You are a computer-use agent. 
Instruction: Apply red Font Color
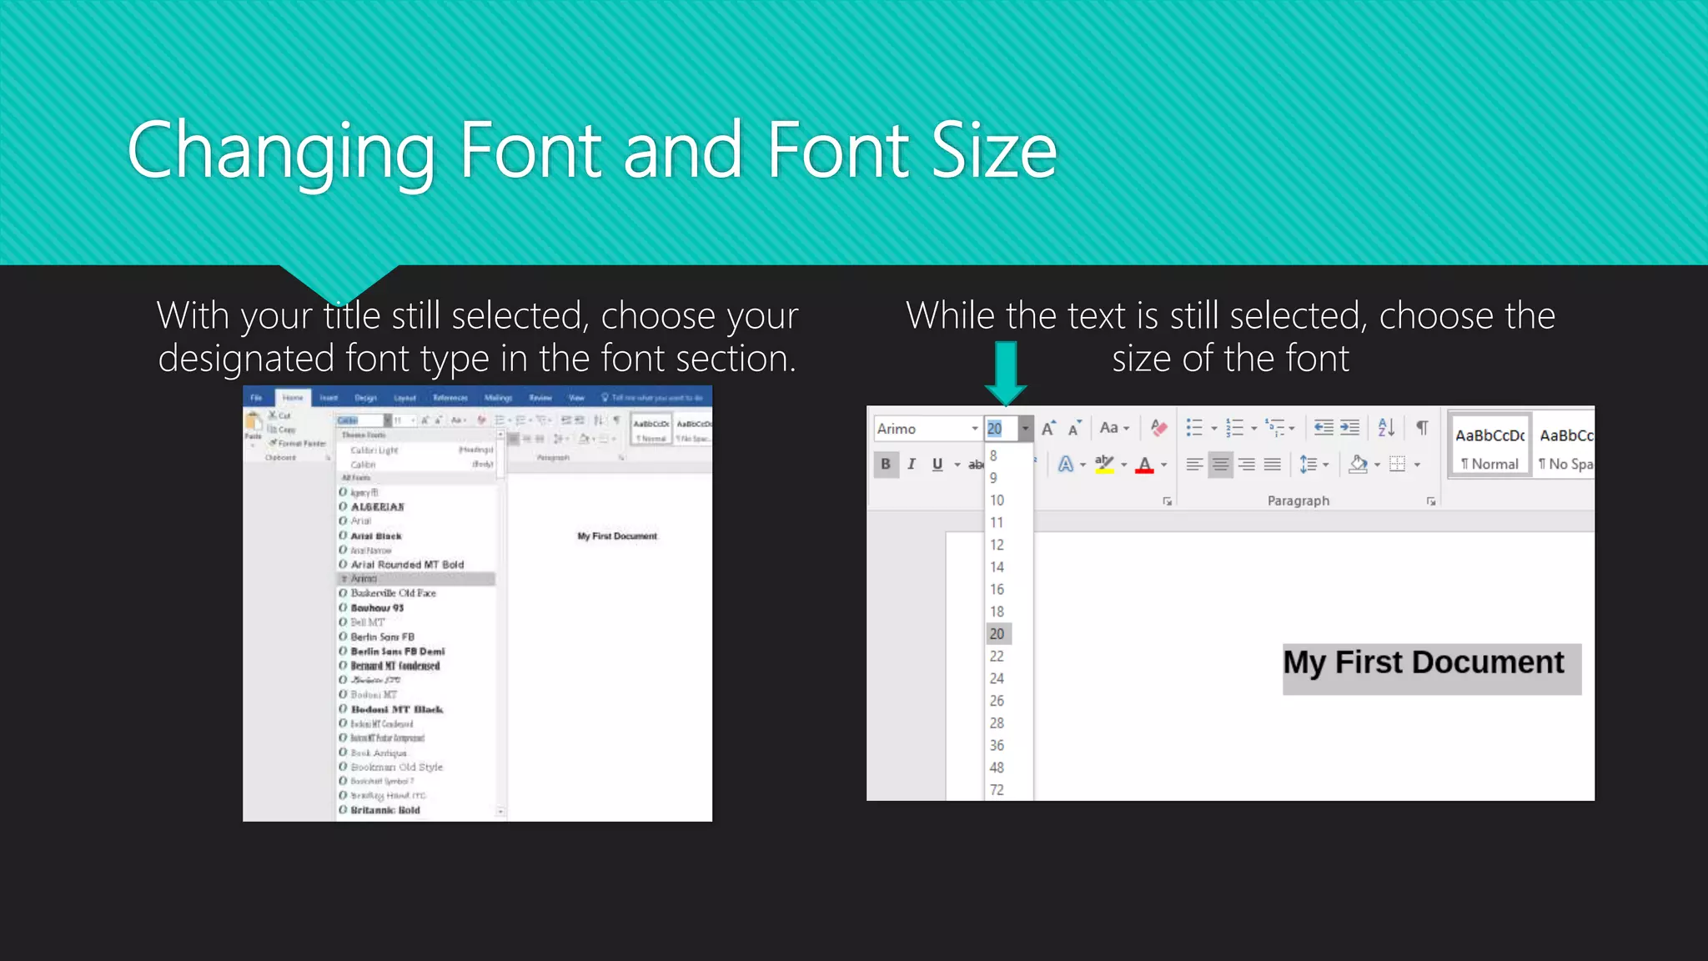(1144, 465)
